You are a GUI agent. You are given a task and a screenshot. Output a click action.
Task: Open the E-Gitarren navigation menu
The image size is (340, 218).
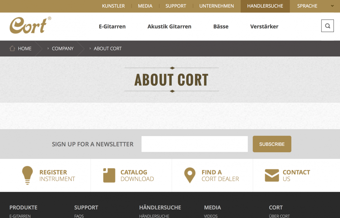(112, 27)
